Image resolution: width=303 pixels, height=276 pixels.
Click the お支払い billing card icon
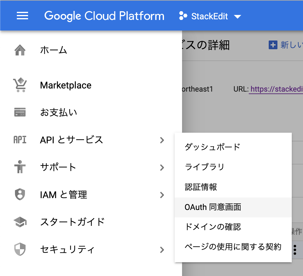pyautogui.click(x=20, y=112)
